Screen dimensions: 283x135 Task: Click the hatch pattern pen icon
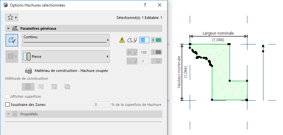pos(131,52)
